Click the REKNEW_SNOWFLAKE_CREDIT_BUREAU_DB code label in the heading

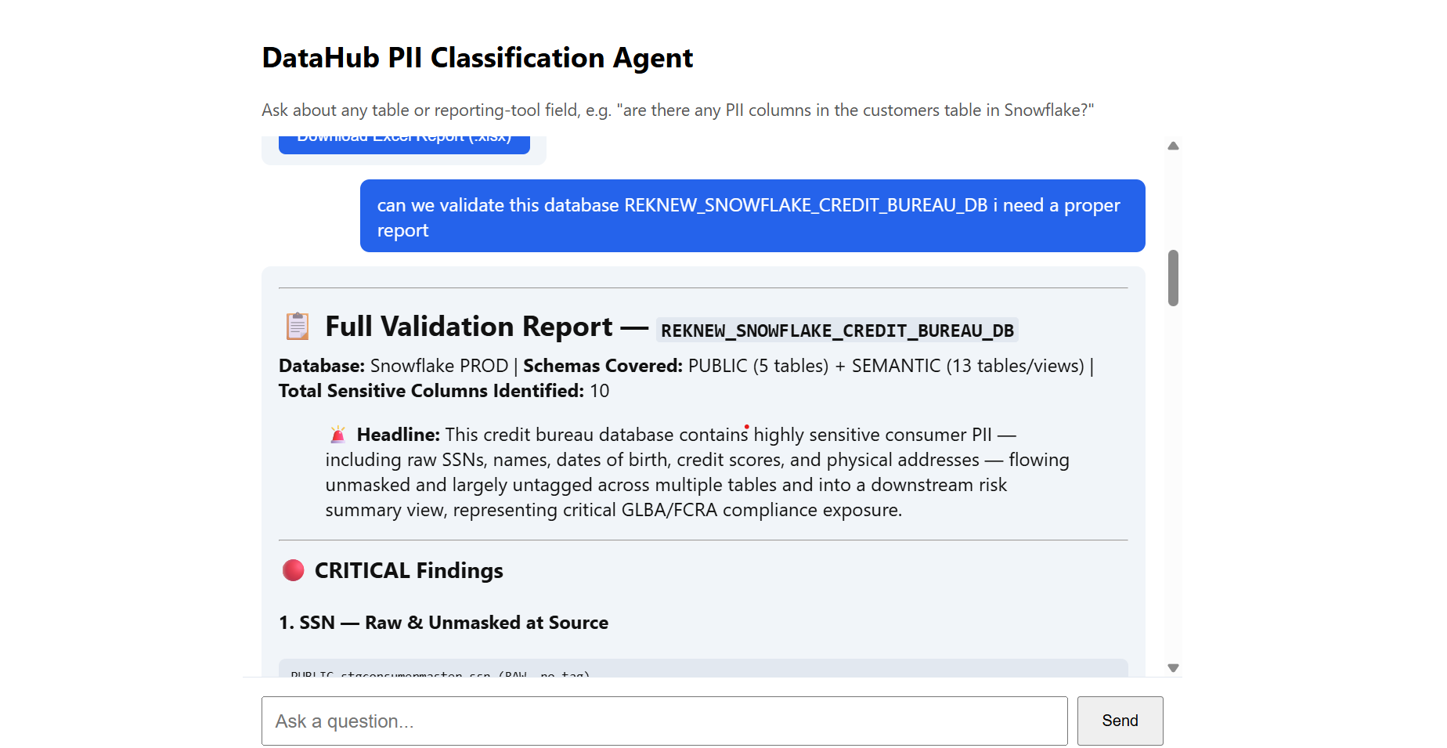[x=837, y=331]
